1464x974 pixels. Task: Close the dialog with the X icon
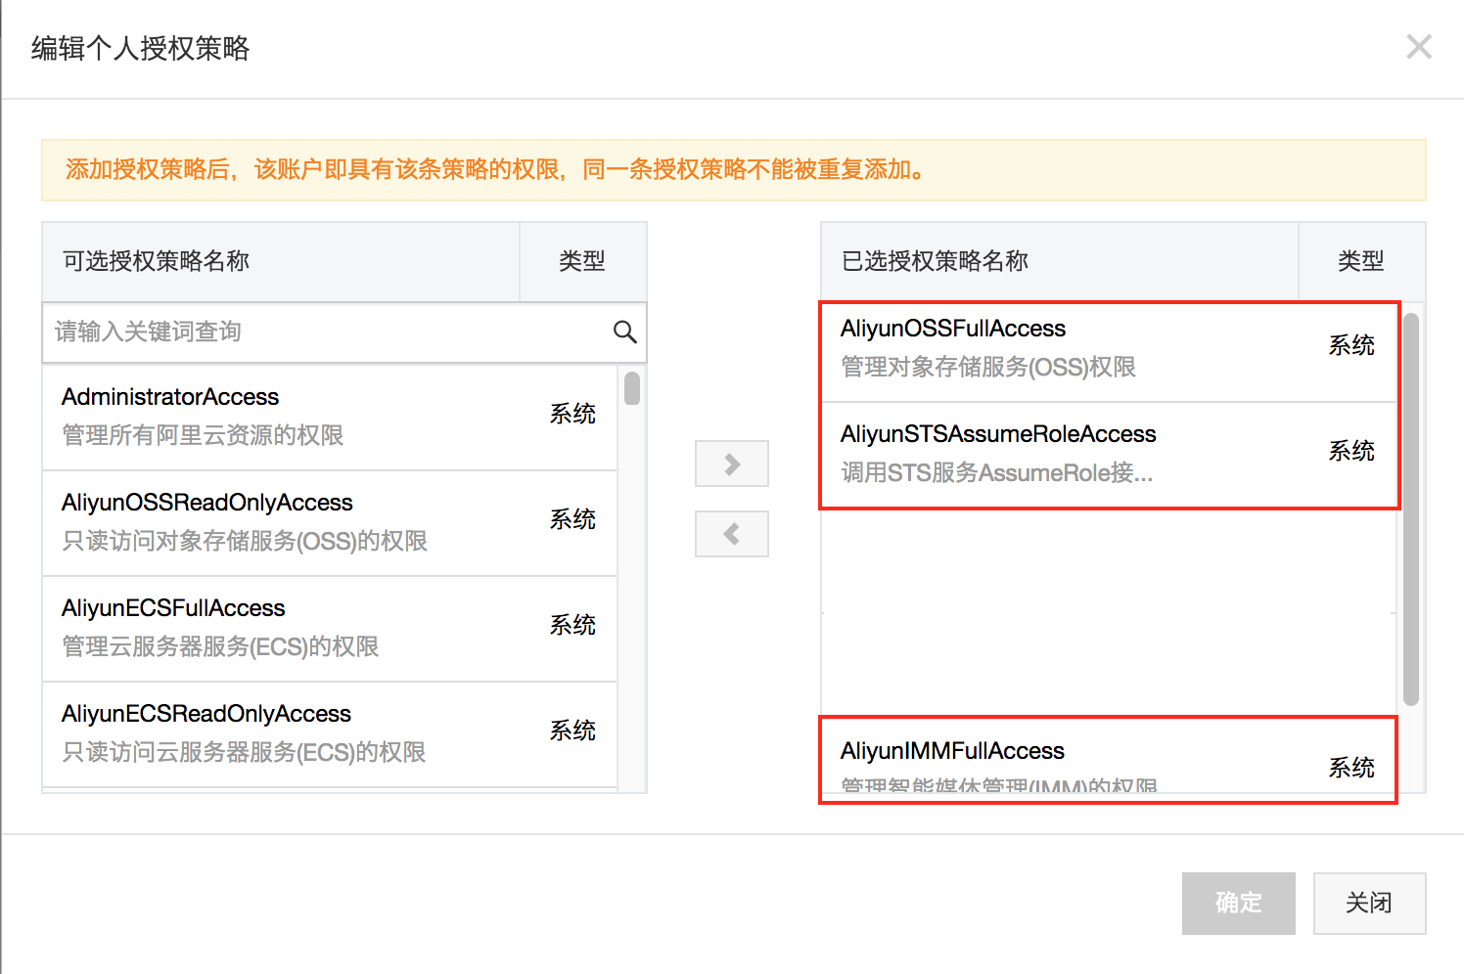pyautogui.click(x=1419, y=47)
